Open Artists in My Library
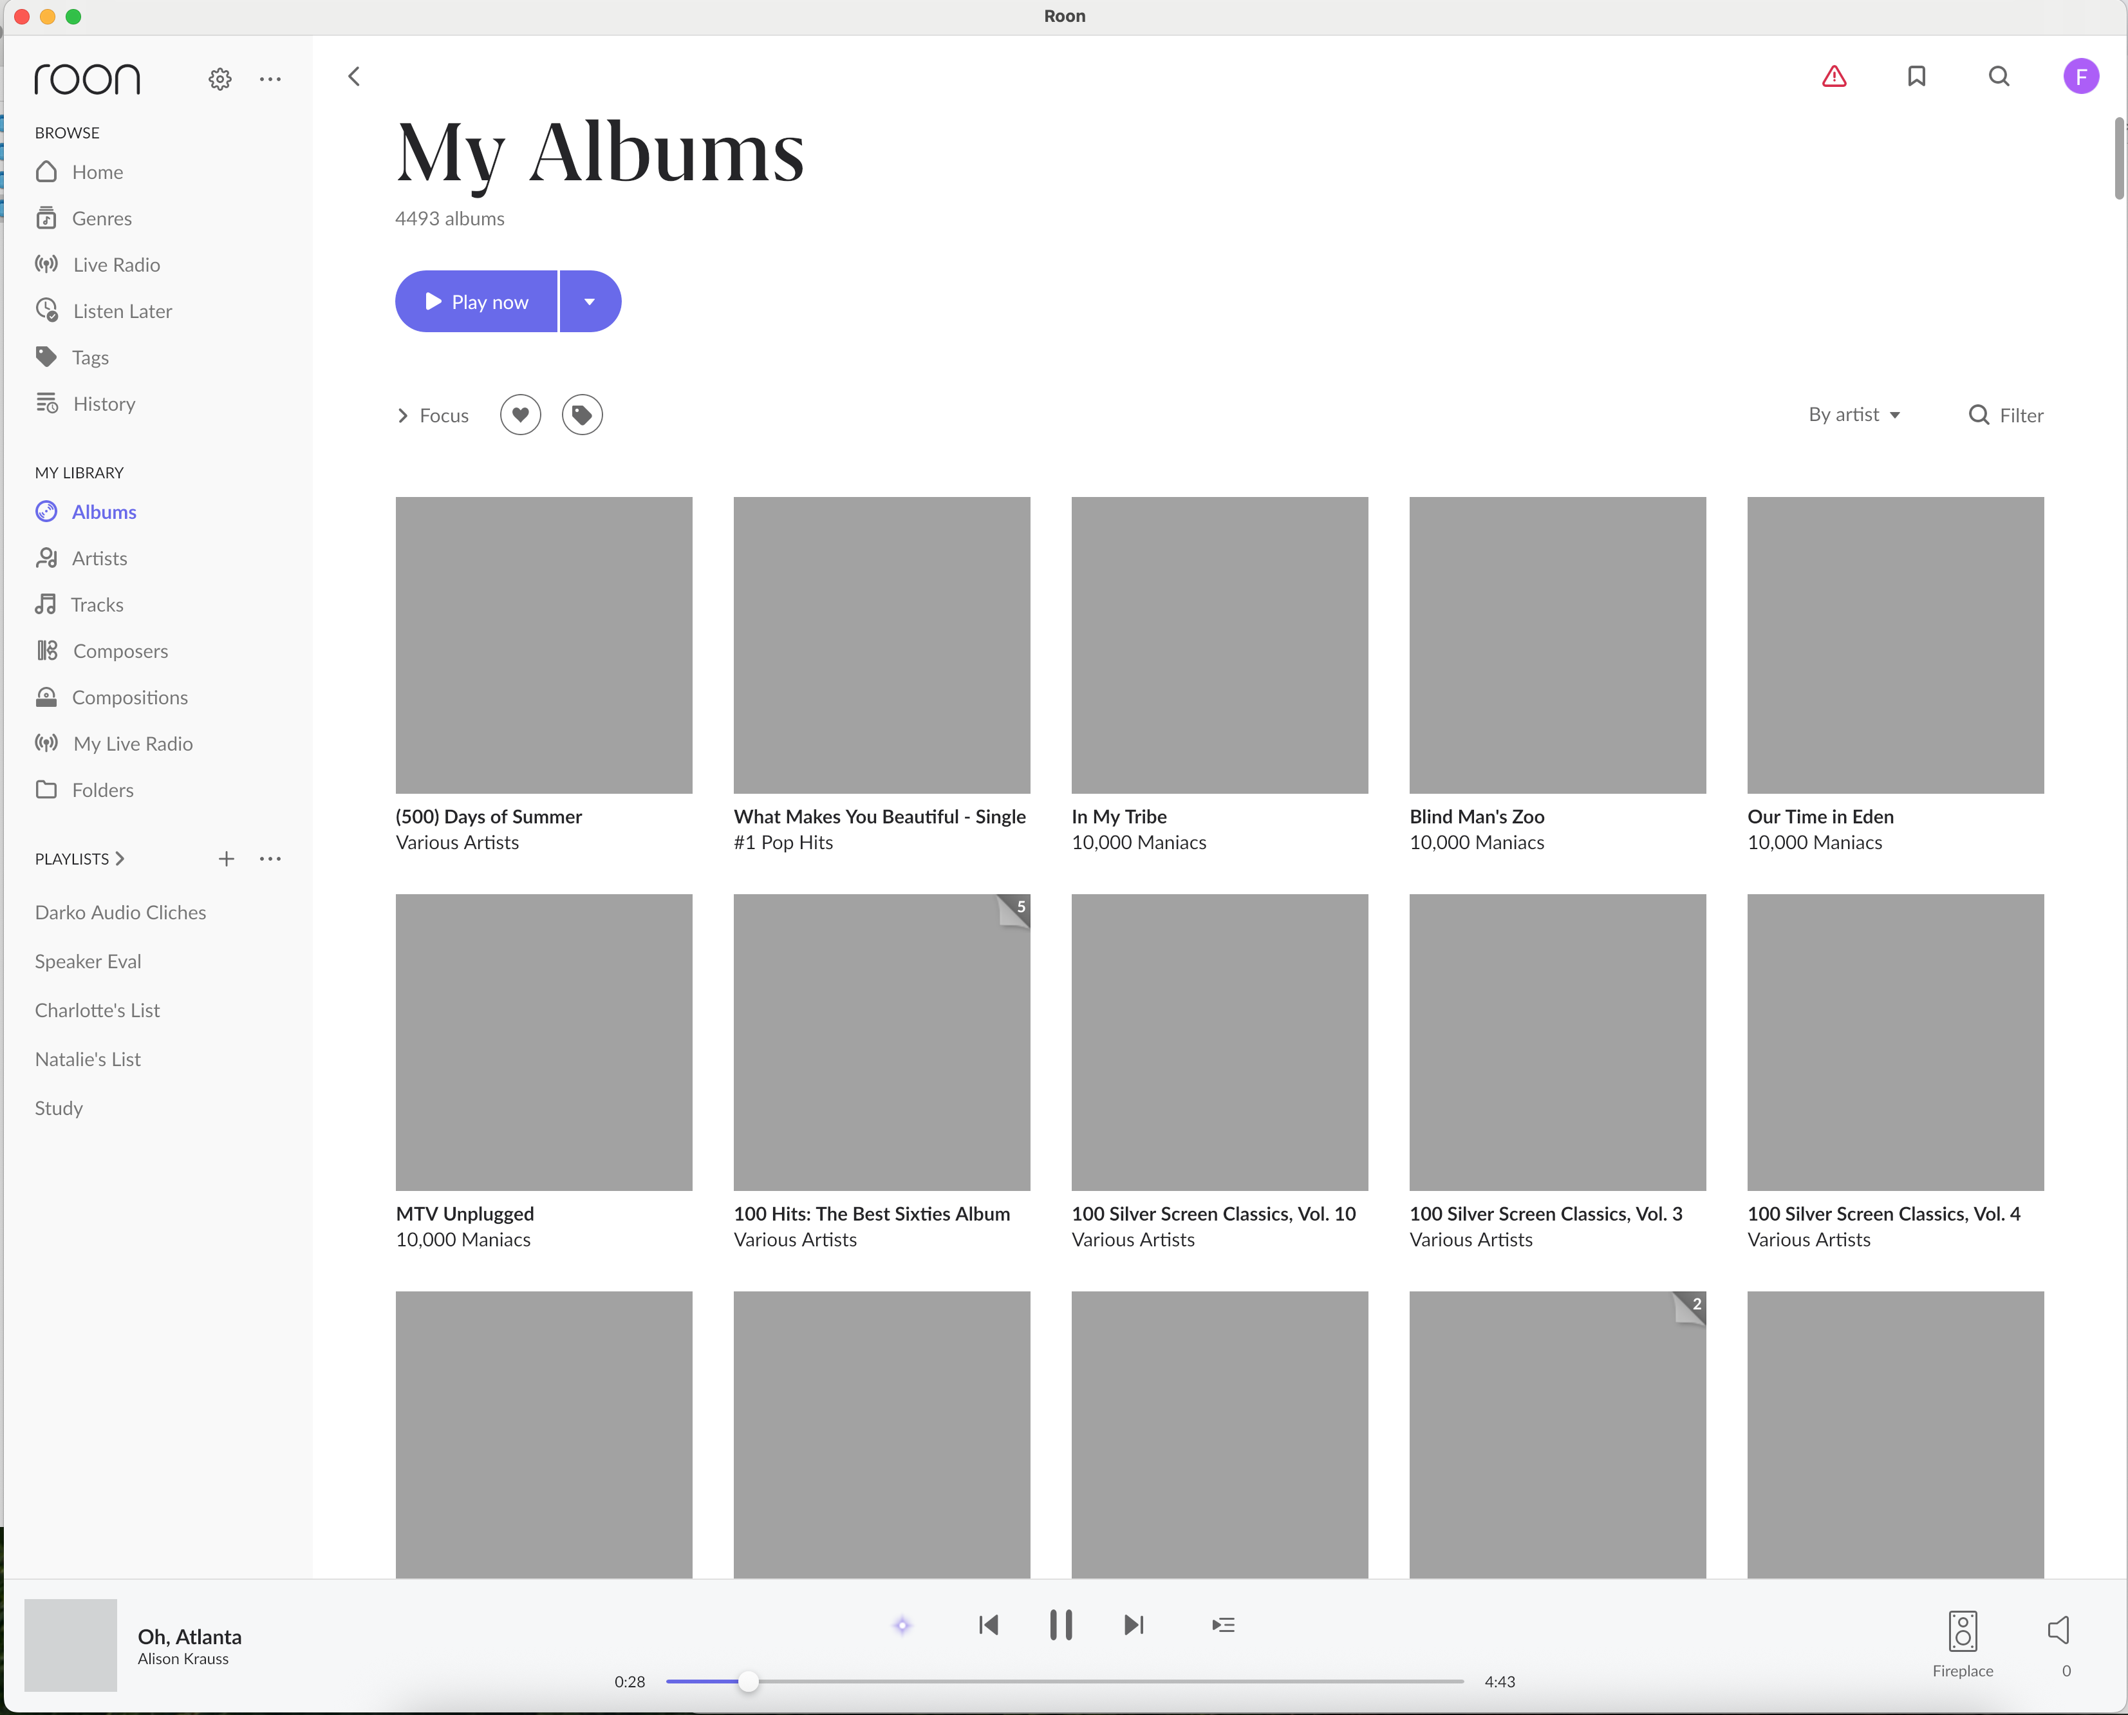The image size is (2128, 1715). 81,558
